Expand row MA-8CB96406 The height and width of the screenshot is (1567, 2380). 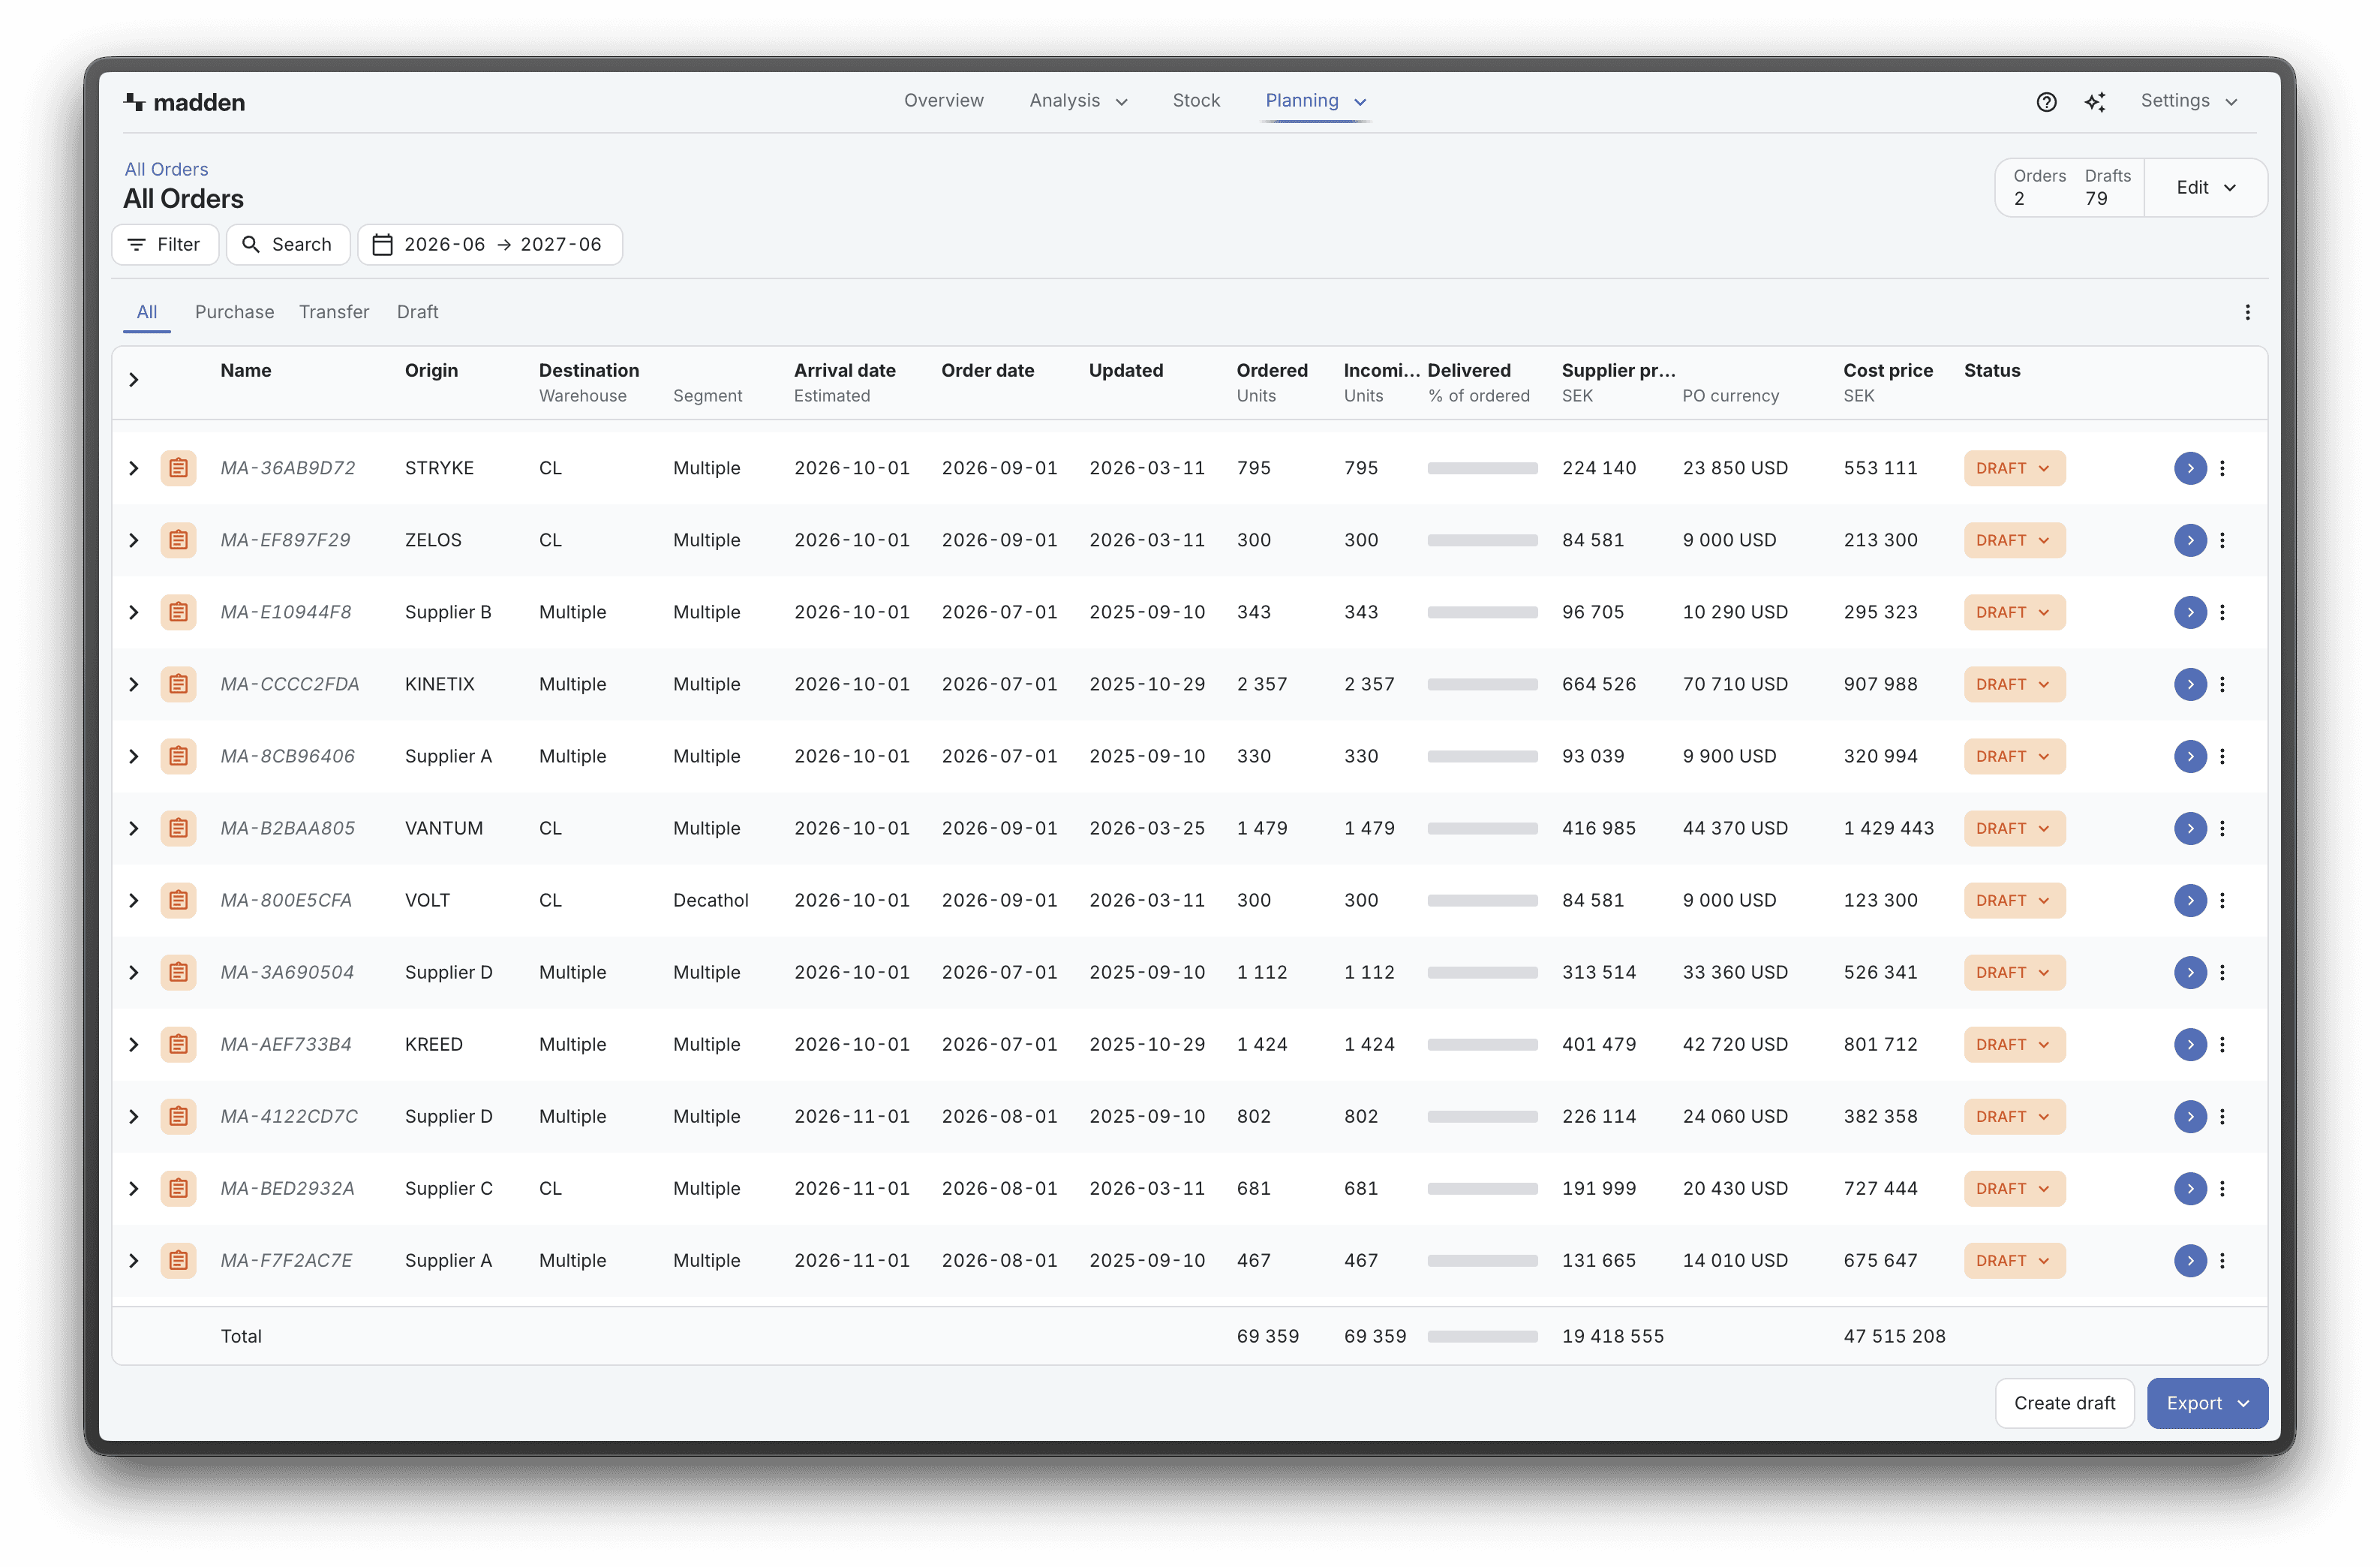[x=133, y=756]
